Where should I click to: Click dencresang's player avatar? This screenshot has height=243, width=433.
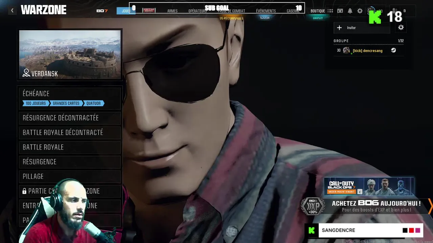[x=346, y=50]
